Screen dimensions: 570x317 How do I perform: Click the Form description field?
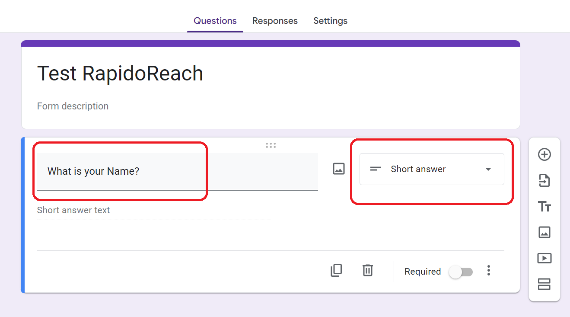point(73,106)
